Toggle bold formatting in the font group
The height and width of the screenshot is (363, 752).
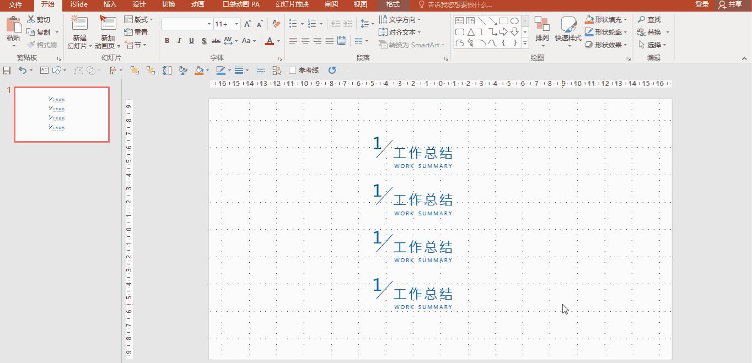coord(167,41)
